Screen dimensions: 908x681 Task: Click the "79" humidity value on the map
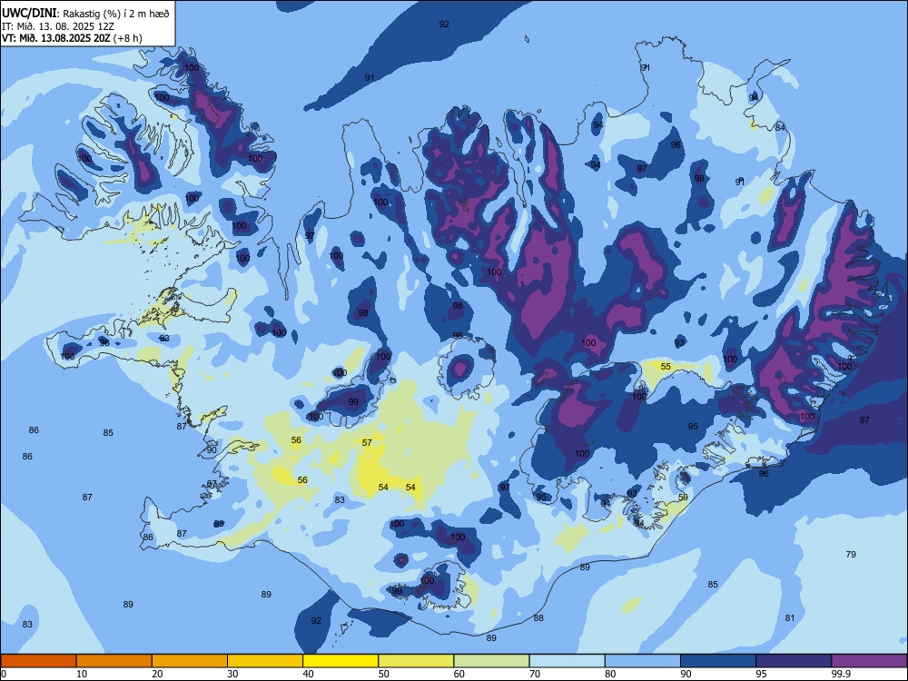(851, 554)
